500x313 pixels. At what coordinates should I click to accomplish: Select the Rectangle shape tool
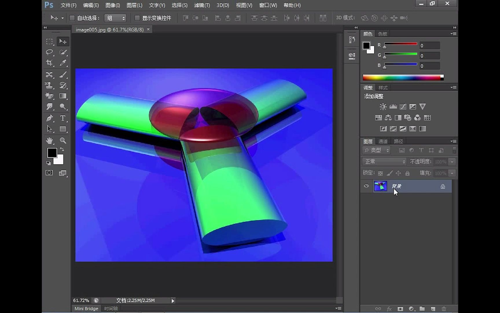(x=63, y=129)
